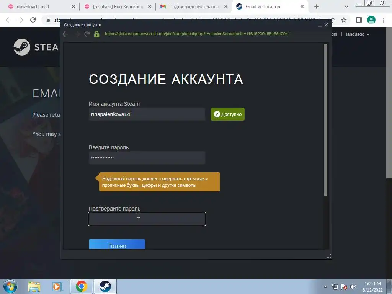392x294 pixels.
Task: Click the forward arrow in Steam popup
Action: 77,34
